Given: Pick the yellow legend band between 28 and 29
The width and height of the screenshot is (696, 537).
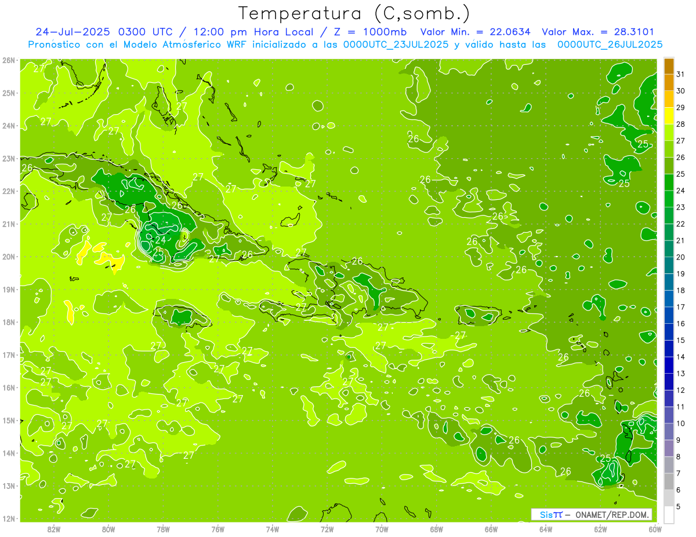Looking at the screenshot, I should point(669,116).
